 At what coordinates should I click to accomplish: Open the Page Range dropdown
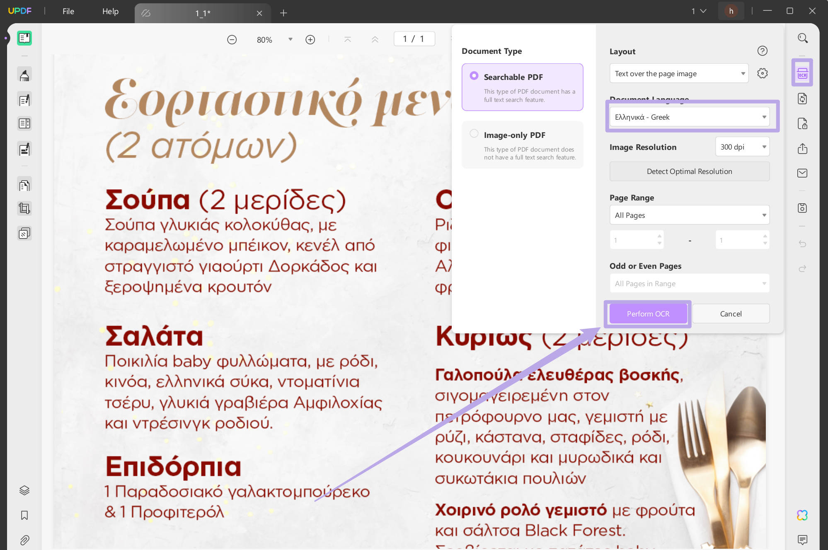689,215
